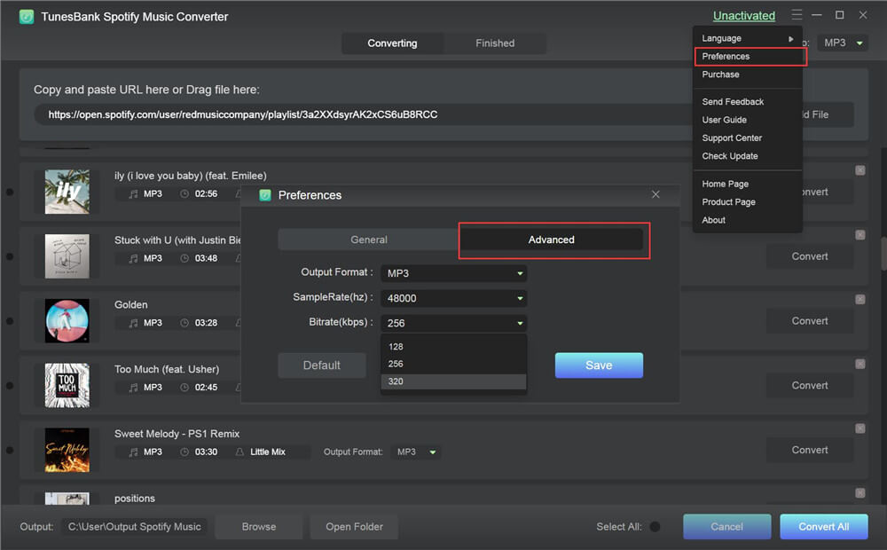This screenshot has width=887, height=550.
Task: Click the Preferences dialog logo icon
Action: coord(264,195)
